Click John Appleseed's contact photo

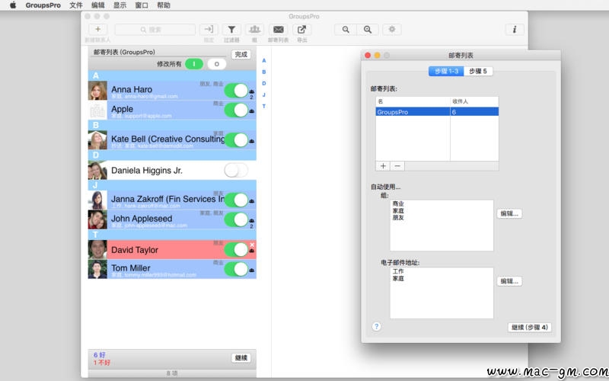coord(97,219)
